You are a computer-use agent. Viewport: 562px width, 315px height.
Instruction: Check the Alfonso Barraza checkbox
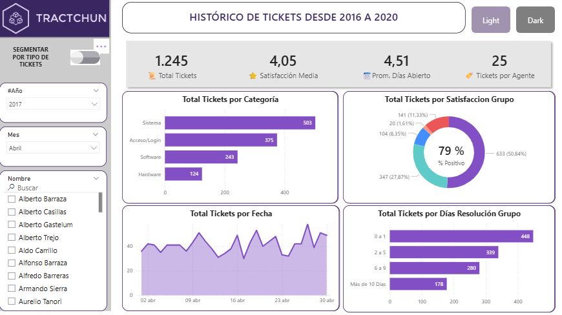click(12, 263)
